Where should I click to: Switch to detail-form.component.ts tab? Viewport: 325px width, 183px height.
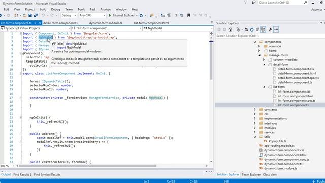(60, 23)
